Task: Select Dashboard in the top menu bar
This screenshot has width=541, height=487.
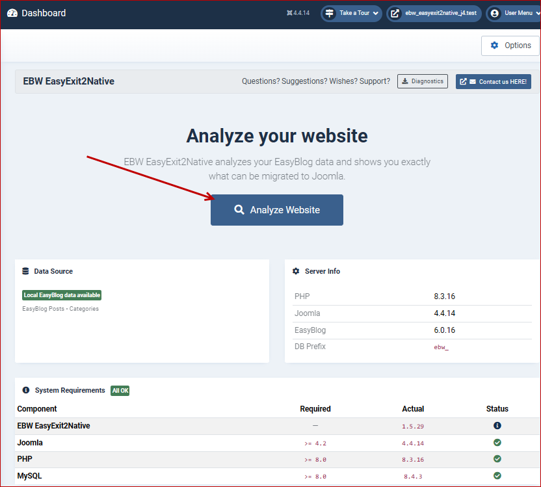Action: click(36, 12)
